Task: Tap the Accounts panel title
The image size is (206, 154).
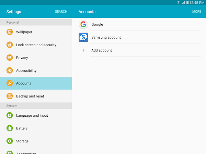Action: (x=87, y=12)
